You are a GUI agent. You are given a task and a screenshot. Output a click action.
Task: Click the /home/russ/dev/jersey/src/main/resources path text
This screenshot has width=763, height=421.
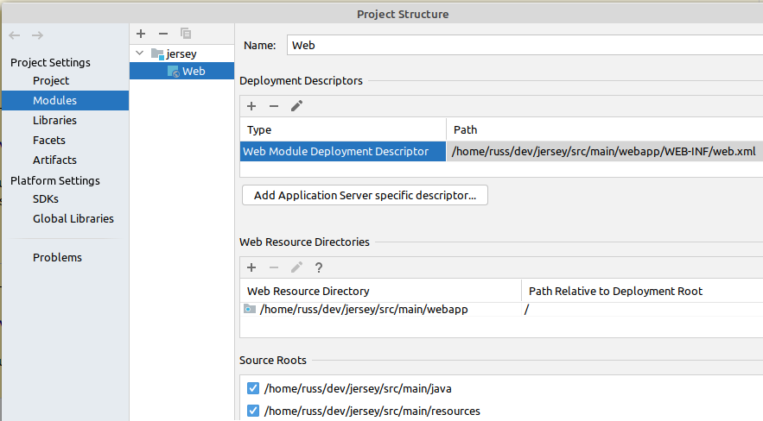[x=372, y=411]
